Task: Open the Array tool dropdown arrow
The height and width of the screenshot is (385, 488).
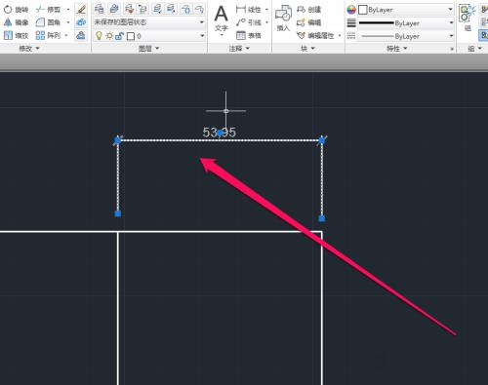Action: pyautogui.click(x=66, y=35)
